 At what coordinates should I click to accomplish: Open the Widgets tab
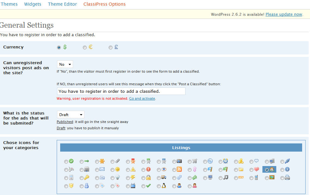tap(33, 4)
